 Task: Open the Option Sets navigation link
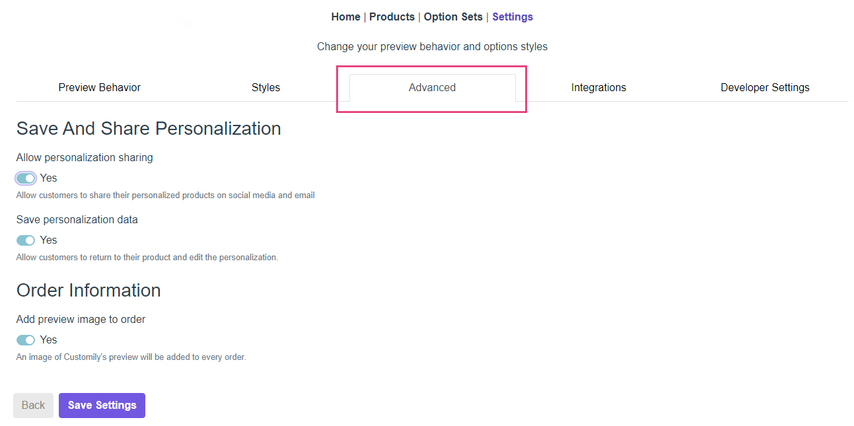point(453,17)
